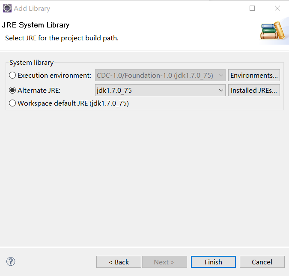
Task: Confirm with the Finish button
Action: click(213, 262)
